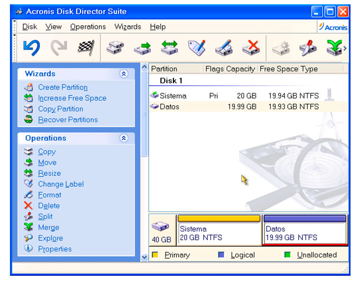
Task: Select the Format operation link
Action: coord(50,195)
